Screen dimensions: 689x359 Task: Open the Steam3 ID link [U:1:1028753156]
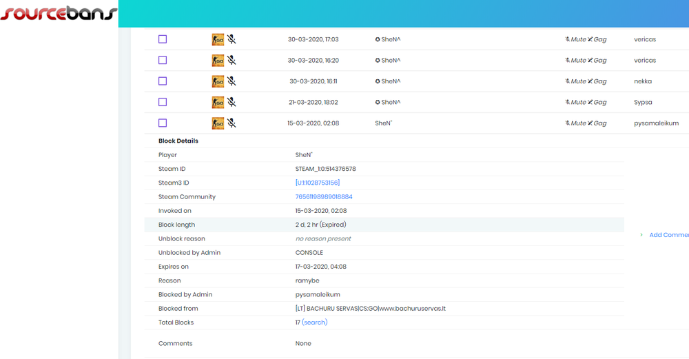tap(317, 183)
